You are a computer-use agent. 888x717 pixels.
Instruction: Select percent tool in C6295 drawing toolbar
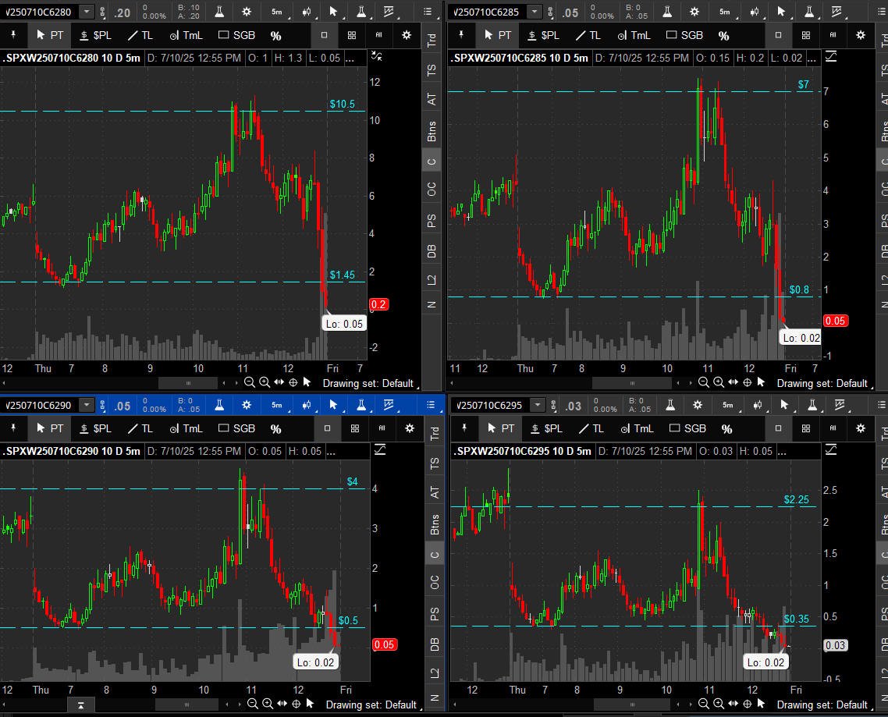(x=726, y=428)
